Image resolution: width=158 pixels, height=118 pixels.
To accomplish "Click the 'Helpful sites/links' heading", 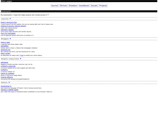I will tap(10, 59).
